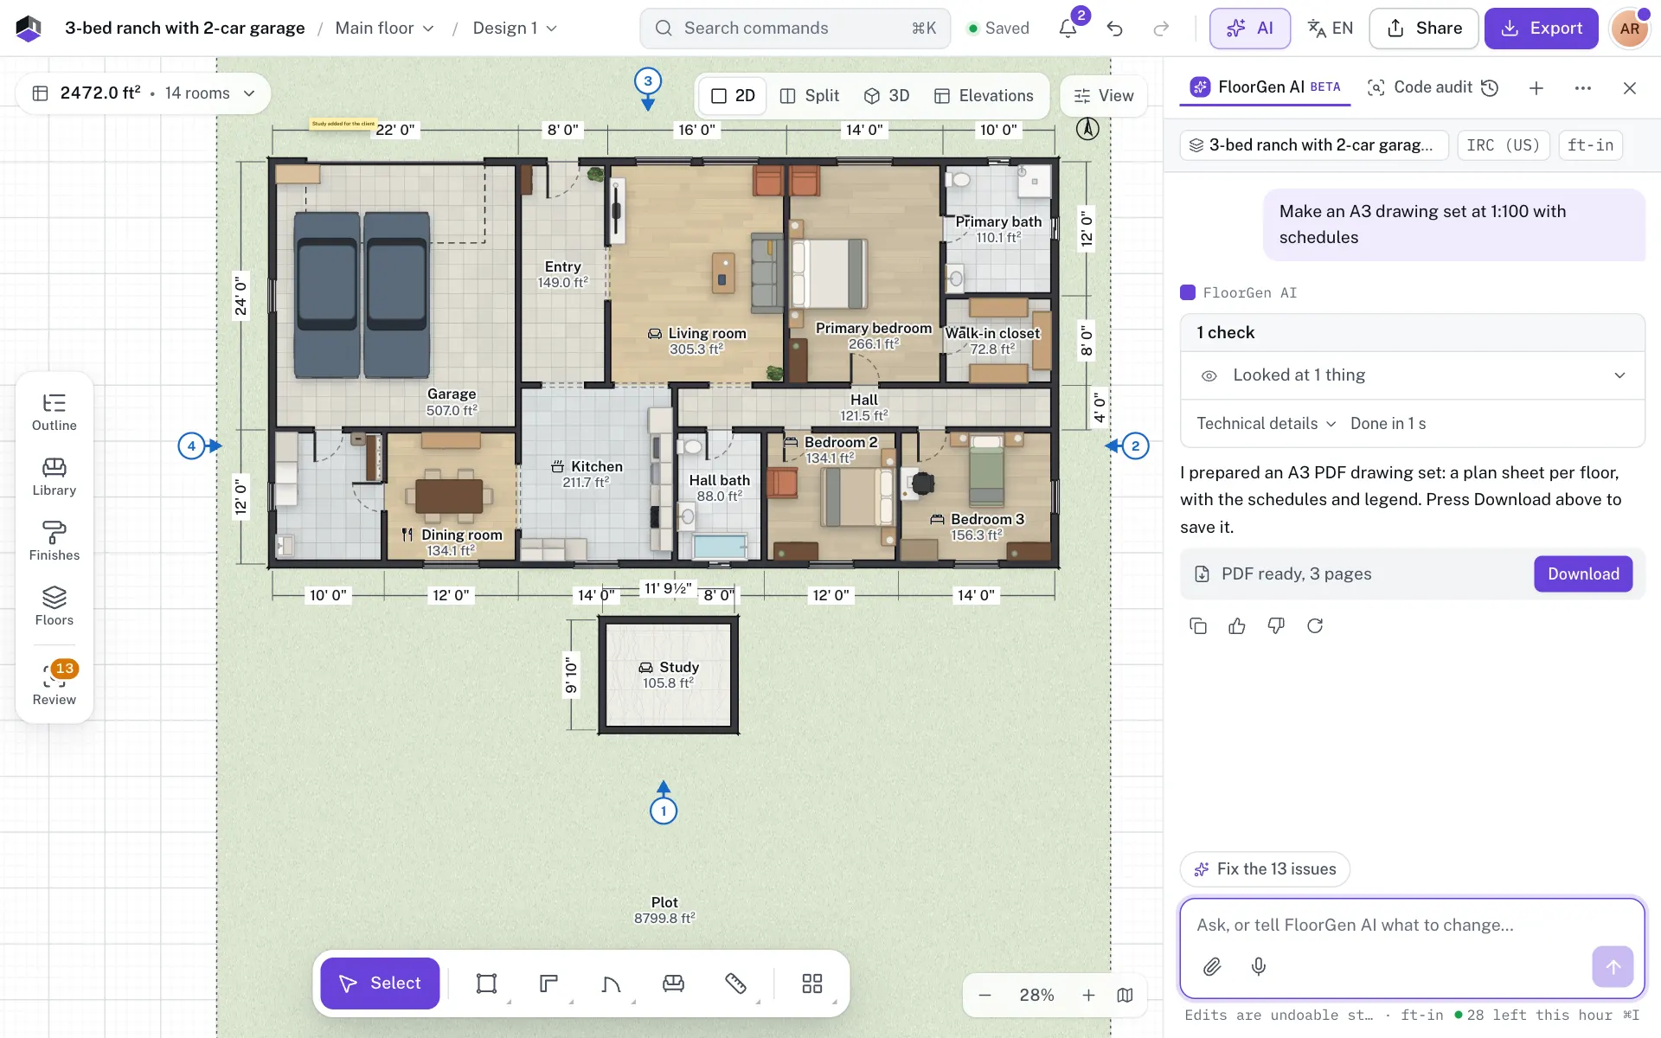The height and width of the screenshot is (1038, 1661).
Task: Switch to FloorGen AI tab
Action: click(1265, 87)
